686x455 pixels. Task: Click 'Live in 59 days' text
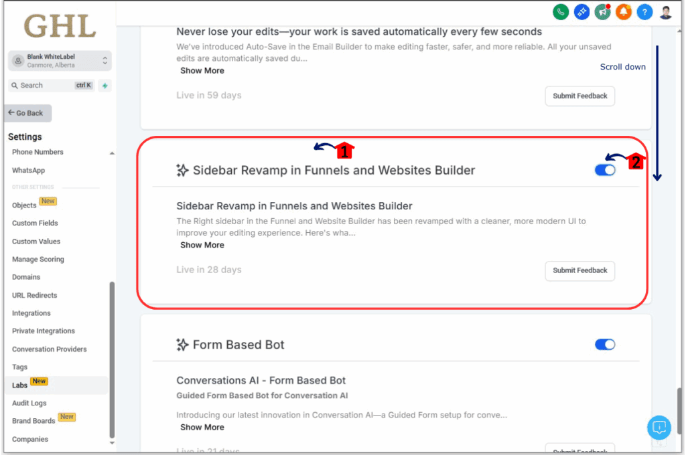(209, 95)
